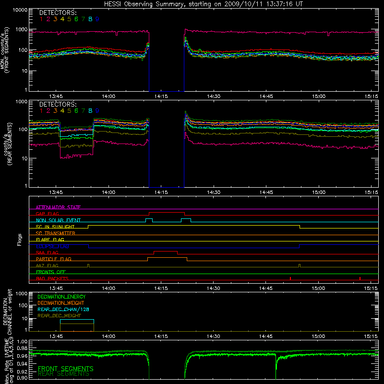Click the 0.92 tick on livetime axis
Viewport: 384px width, 384px height.
(22, 371)
